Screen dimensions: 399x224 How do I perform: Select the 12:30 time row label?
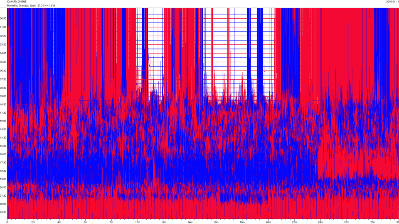pyautogui.click(x=3, y=121)
